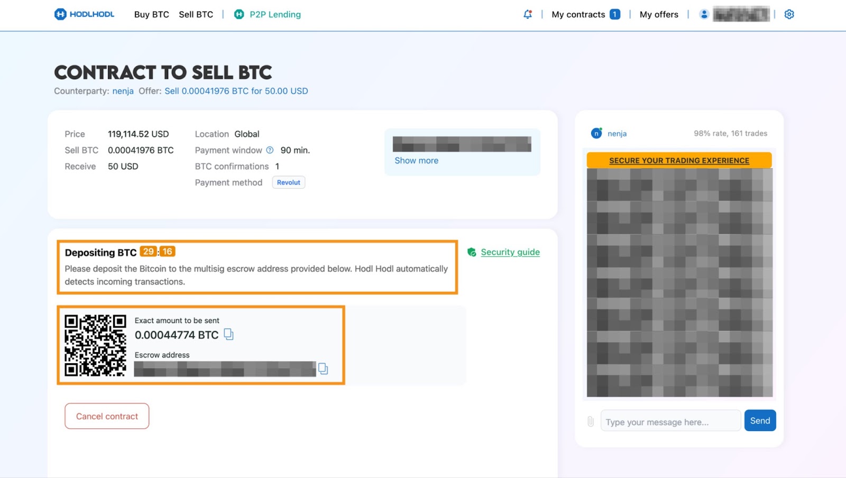Click the 90 min. payment window value

click(295, 150)
